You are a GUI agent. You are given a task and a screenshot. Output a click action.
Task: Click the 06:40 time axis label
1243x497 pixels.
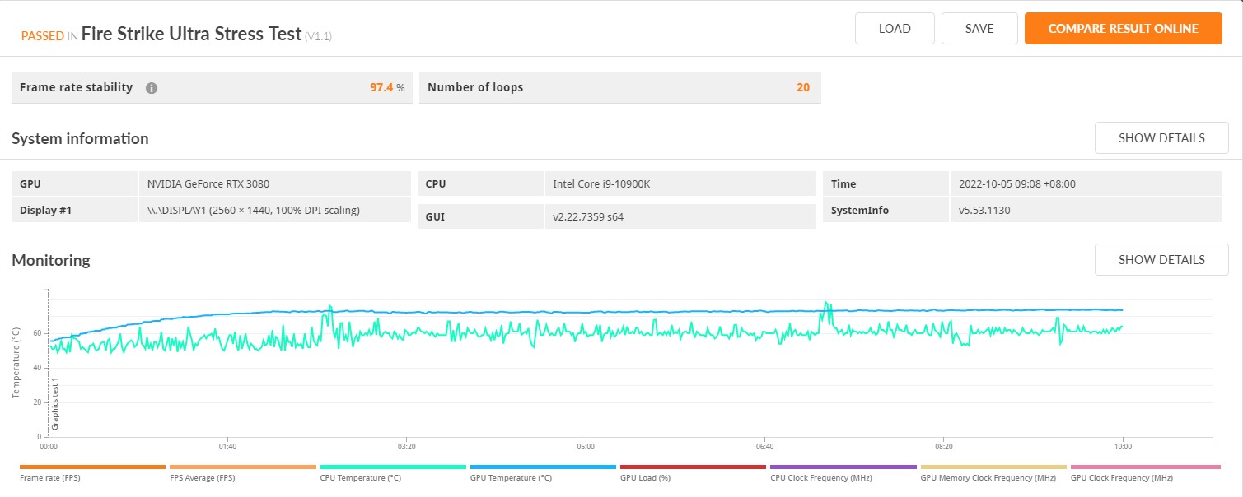764,447
